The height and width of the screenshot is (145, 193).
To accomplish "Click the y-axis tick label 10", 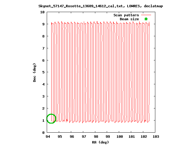I will [42, 12].
